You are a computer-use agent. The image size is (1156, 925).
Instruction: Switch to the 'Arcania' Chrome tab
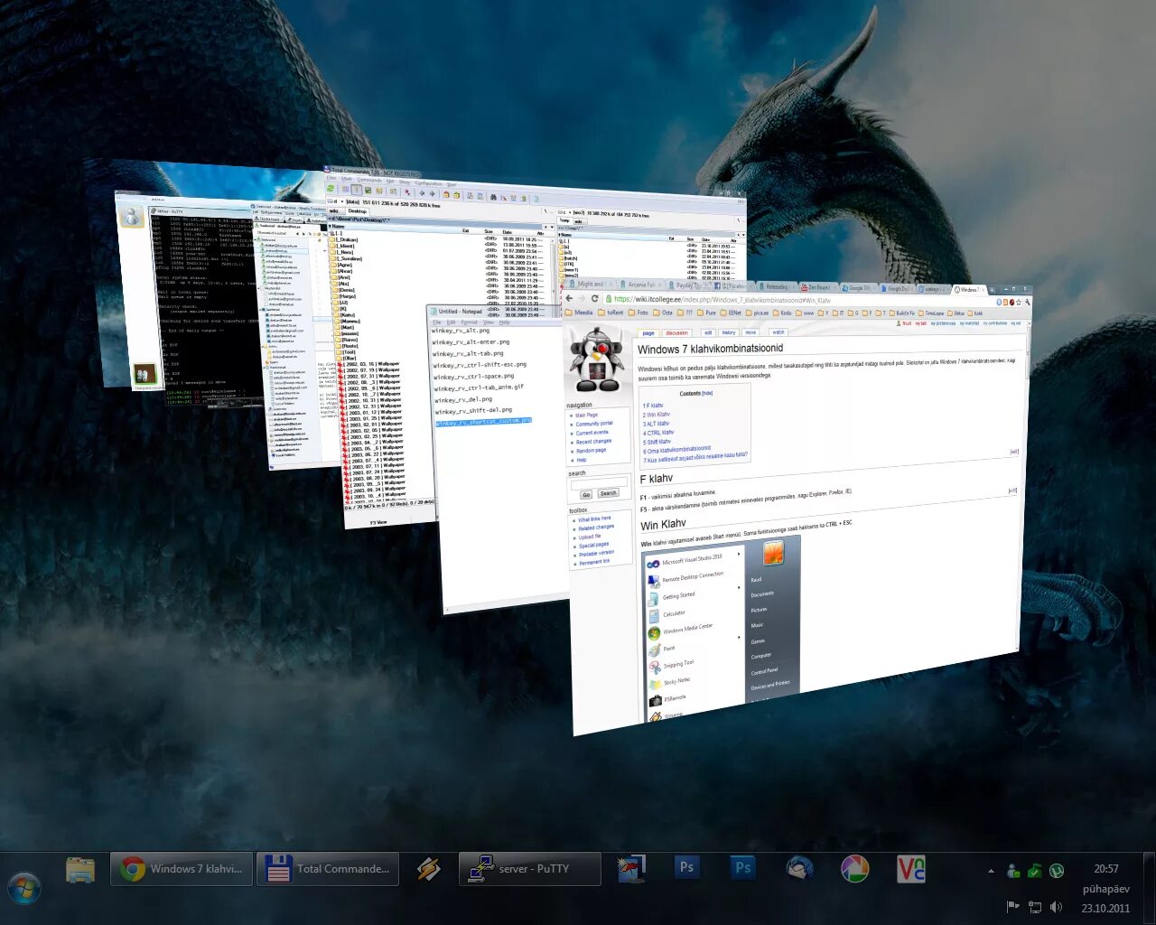pyautogui.click(x=640, y=285)
